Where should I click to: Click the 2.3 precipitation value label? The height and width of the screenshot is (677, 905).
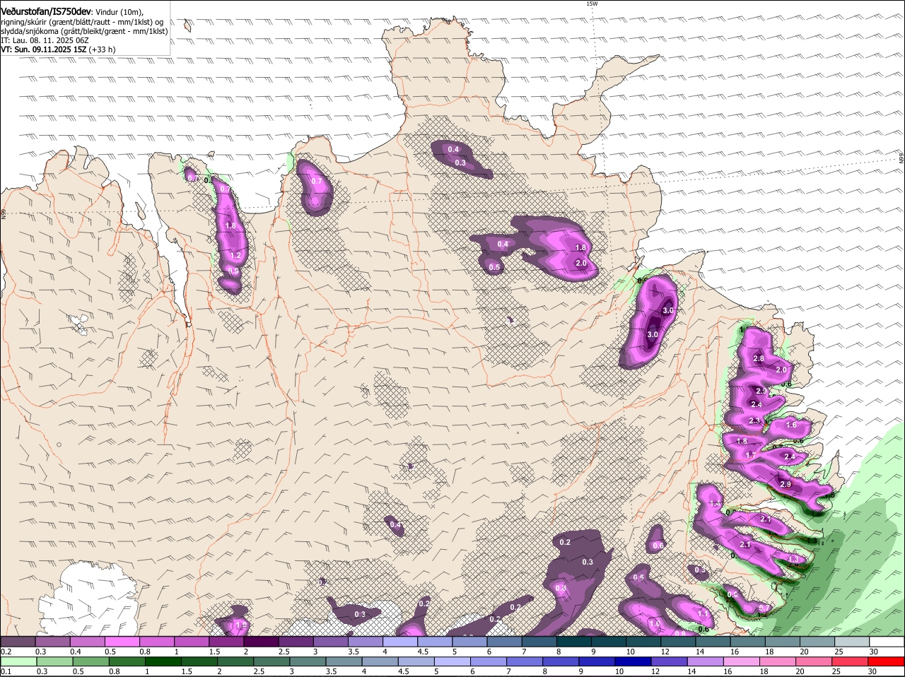(x=754, y=421)
